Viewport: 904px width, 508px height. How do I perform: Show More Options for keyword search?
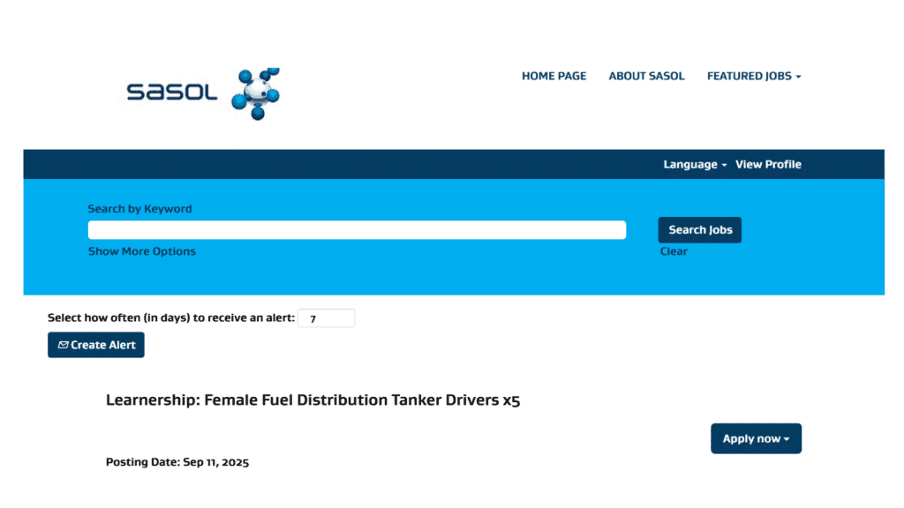point(142,251)
